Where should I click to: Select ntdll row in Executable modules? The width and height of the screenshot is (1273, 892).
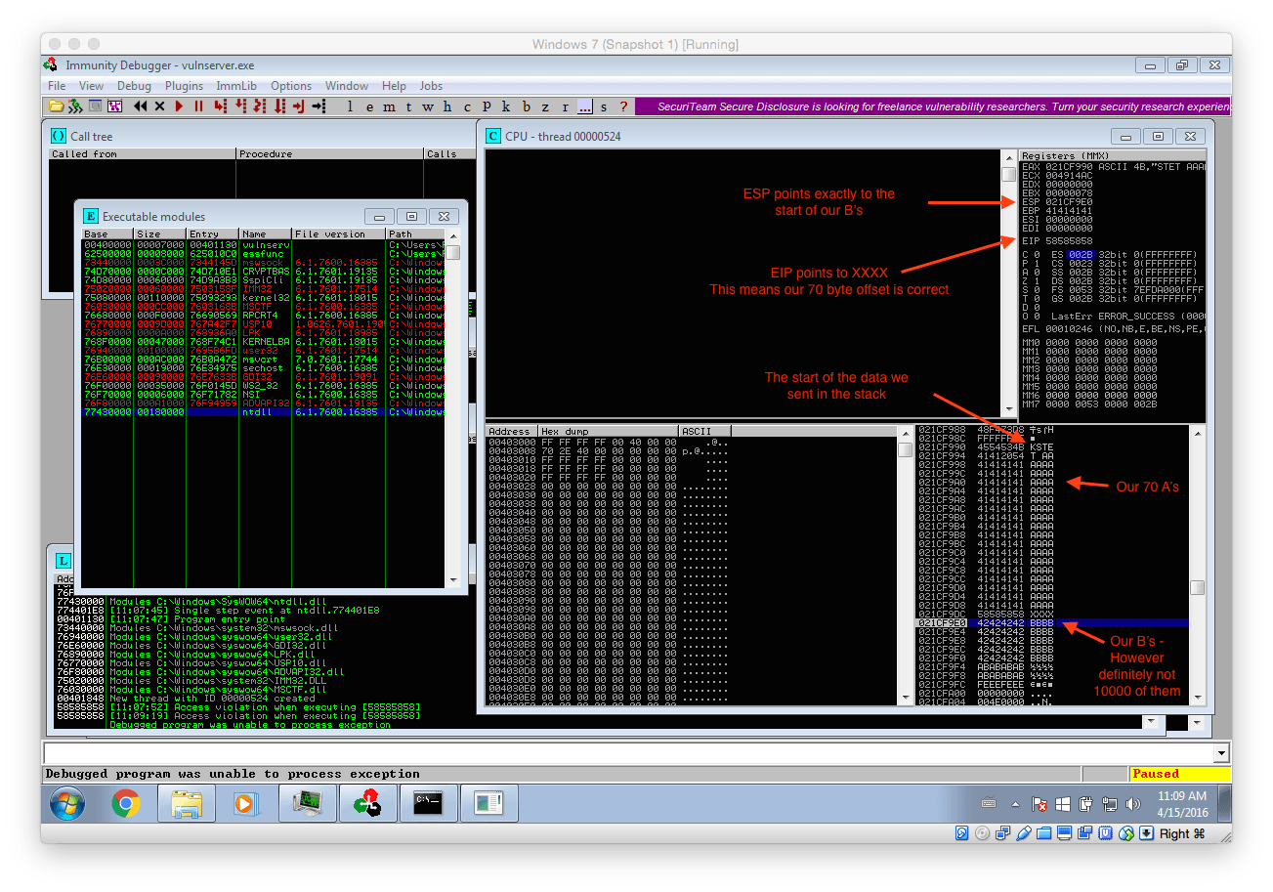pyautogui.click(x=262, y=412)
